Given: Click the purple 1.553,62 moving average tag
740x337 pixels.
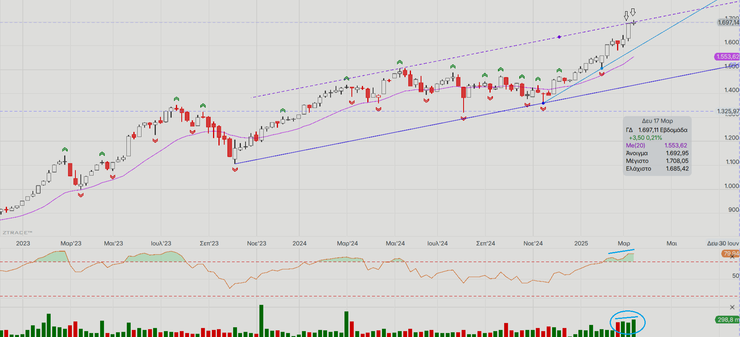Looking at the screenshot, I should [x=727, y=57].
